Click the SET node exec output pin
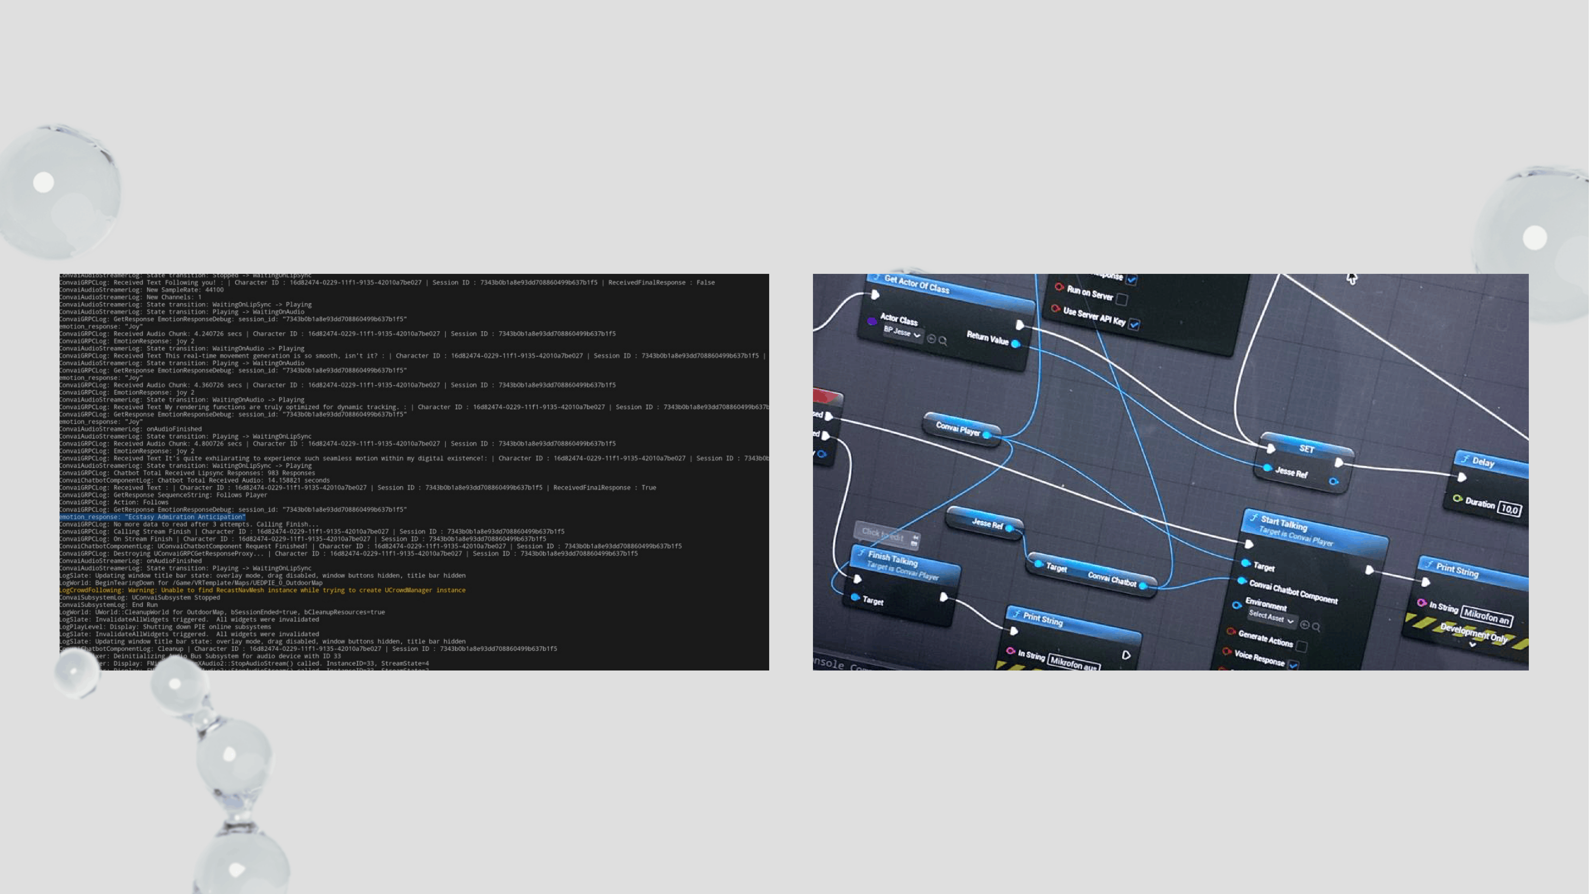Viewport: 1589px width, 894px height. [x=1338, y=462]
